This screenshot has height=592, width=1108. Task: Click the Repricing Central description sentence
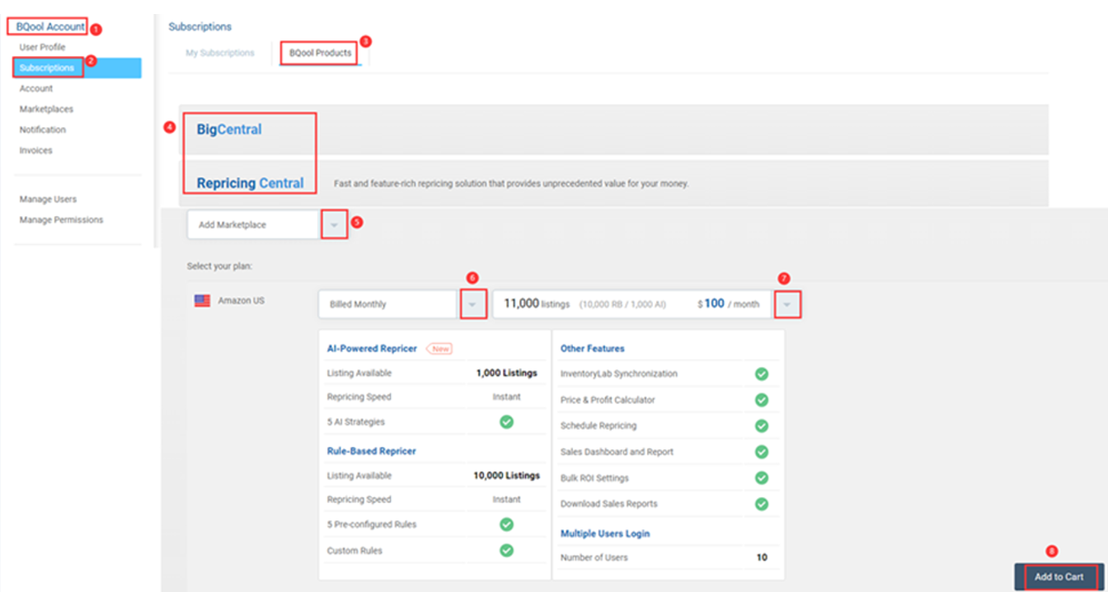[511, 184]
